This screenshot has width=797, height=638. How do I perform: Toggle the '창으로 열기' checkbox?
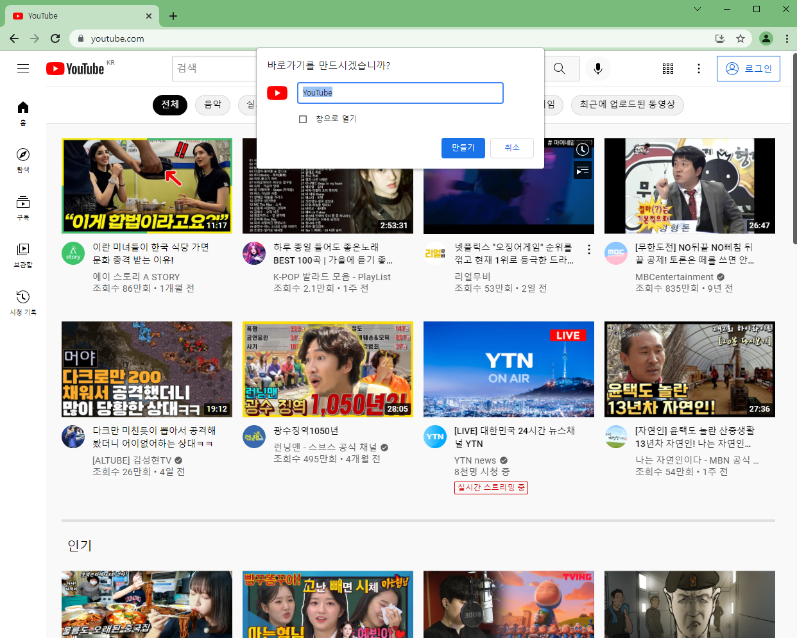click(x=303, y=119)
